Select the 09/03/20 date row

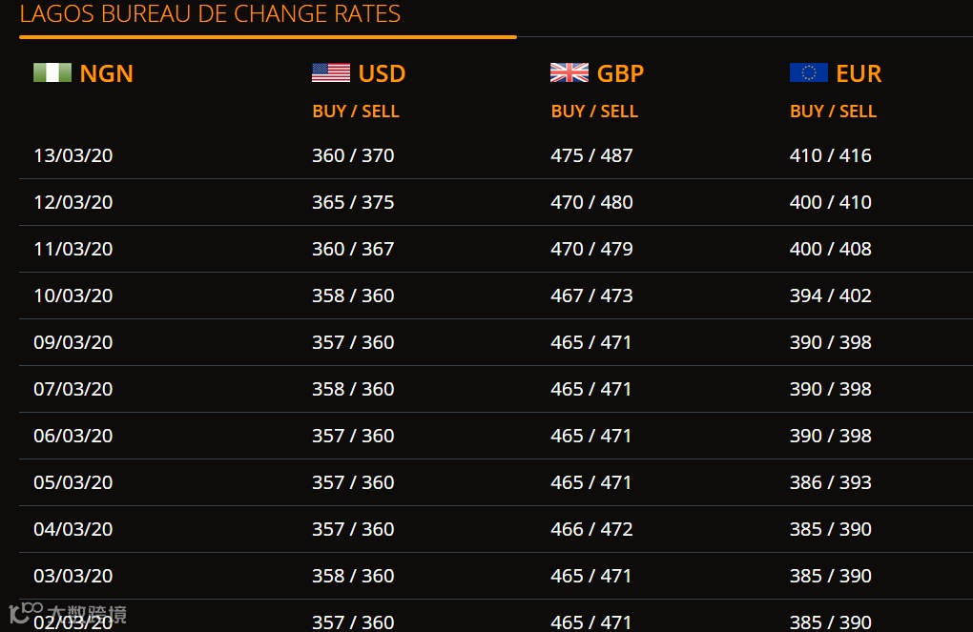point(73,342)
